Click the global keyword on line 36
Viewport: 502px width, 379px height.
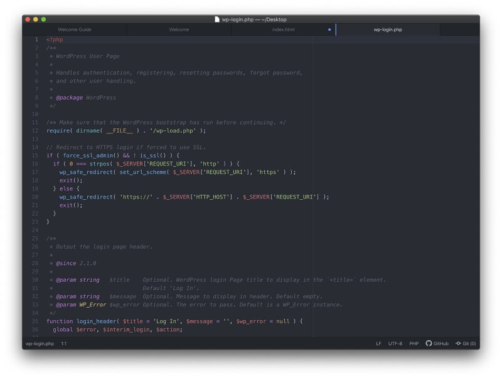(63, 330)
